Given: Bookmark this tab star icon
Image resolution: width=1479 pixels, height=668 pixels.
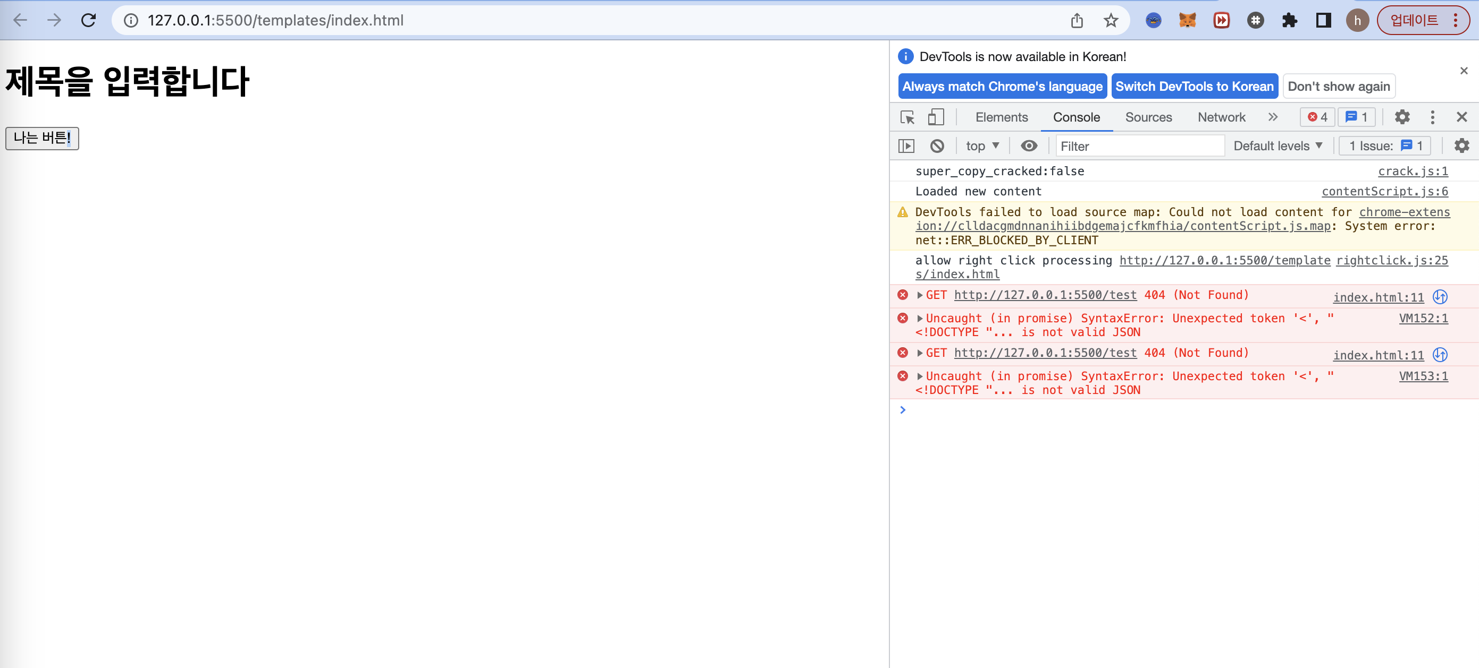Looking at the screenshot, I should [x=1111, y=21].
